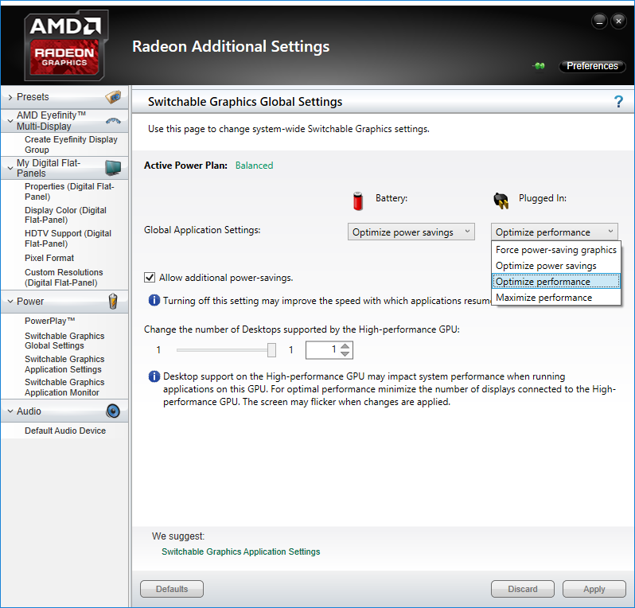This screenshot has height=608, width=635.
Task: Select Maximize performance from the dropdown list
Action: click(543, 298)
